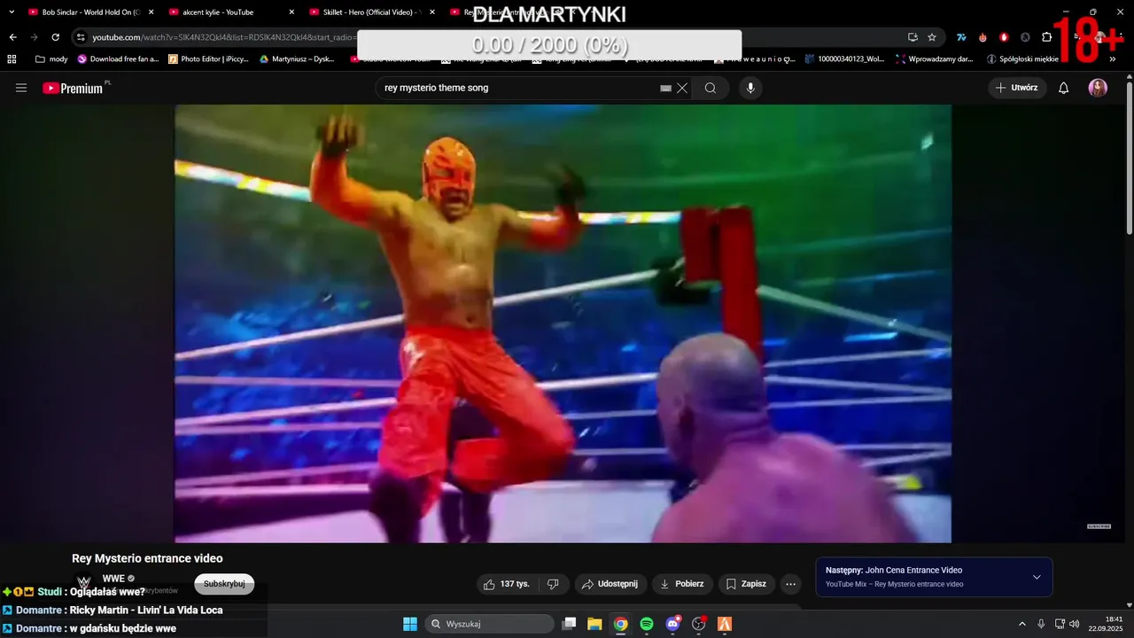
Task: Open the mody bookmarks folder
Action: point(51,59)
